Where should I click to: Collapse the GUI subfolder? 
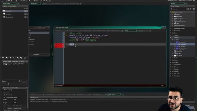(x=173, y=40)
